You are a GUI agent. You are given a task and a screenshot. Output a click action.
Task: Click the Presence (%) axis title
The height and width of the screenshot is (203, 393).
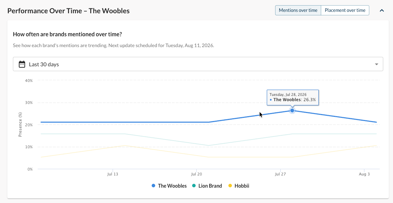point(20,125)
